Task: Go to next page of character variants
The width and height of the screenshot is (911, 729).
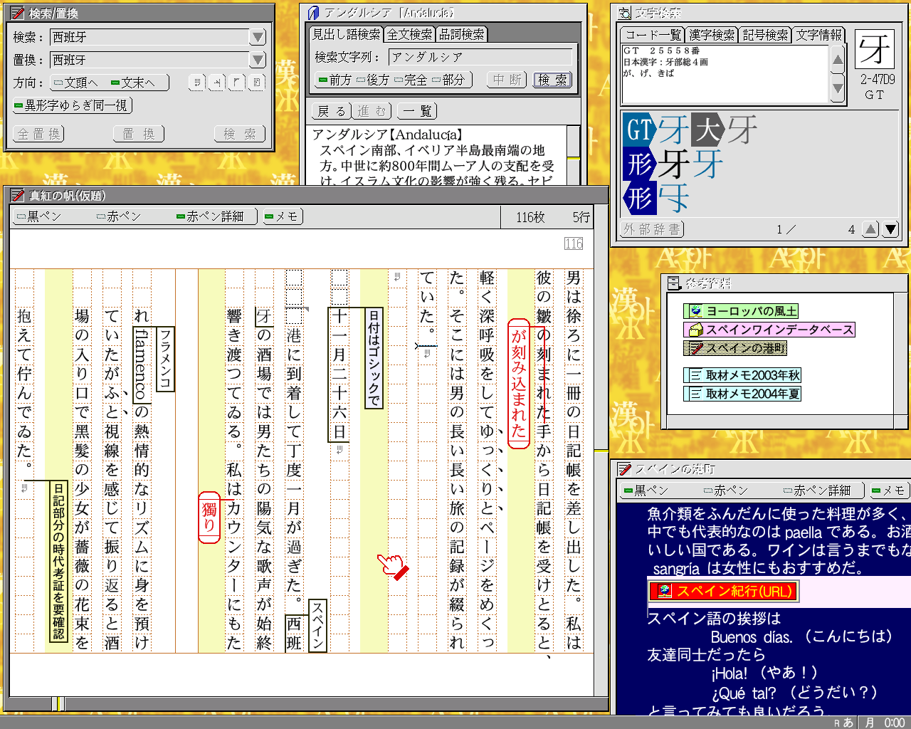Action: (x=890, y=229)
